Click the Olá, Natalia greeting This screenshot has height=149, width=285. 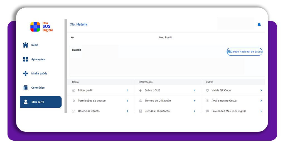78,24
